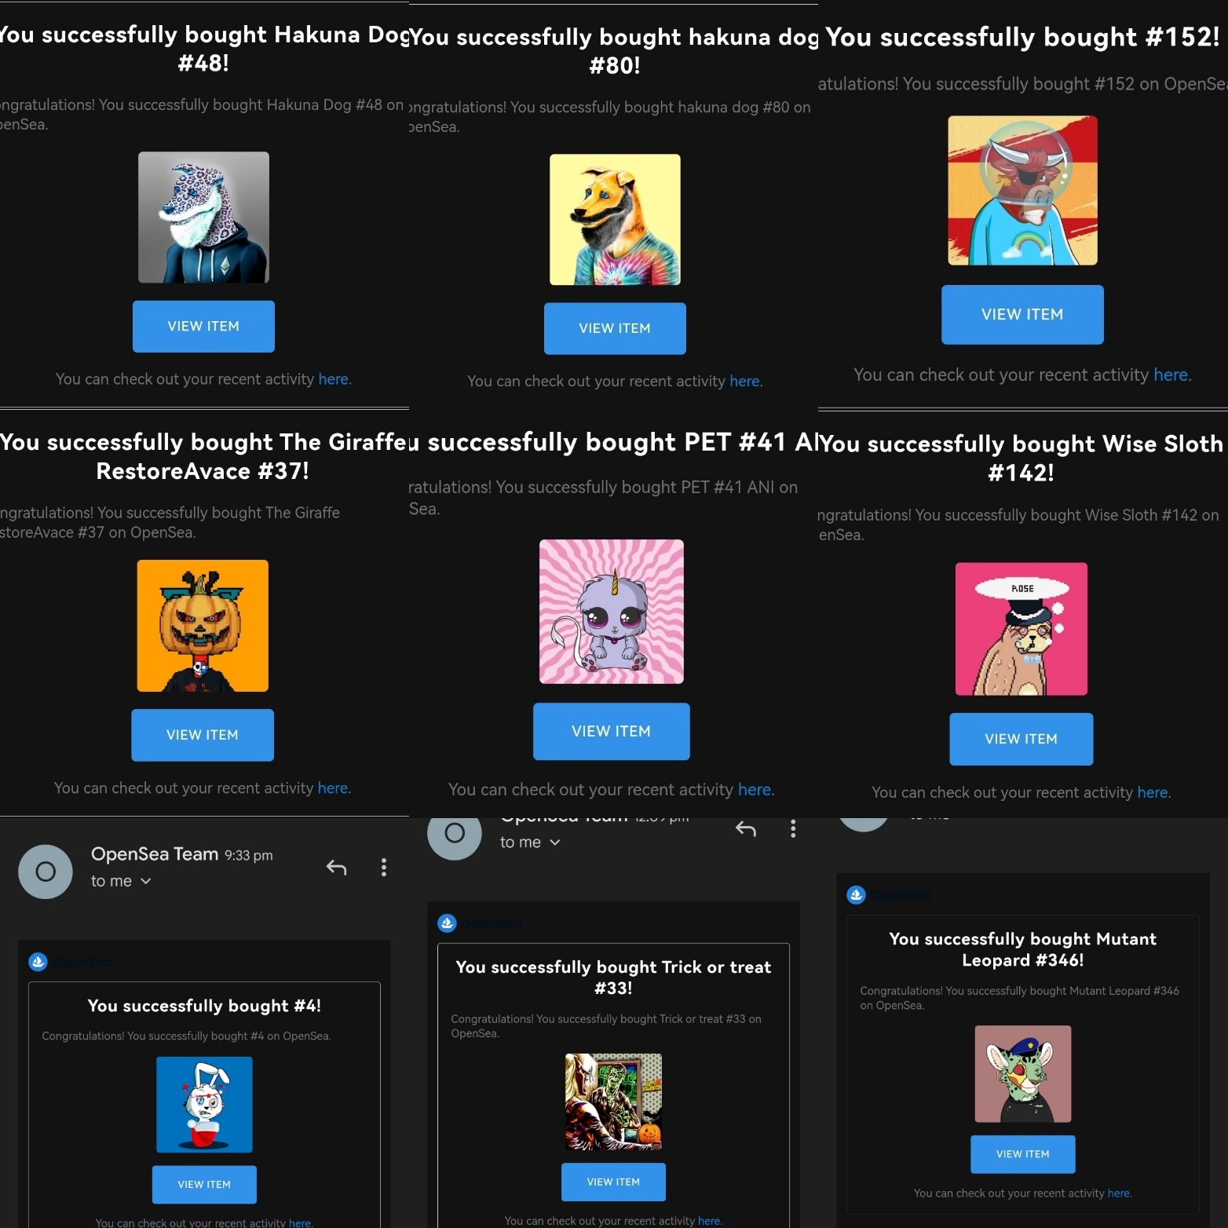Click VIEW ITEM under PET #41 ANI

612,731
